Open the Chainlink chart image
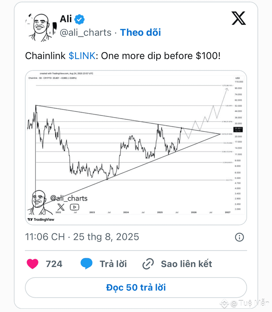This screenshot has width=272, height=312. pos(136,148)
